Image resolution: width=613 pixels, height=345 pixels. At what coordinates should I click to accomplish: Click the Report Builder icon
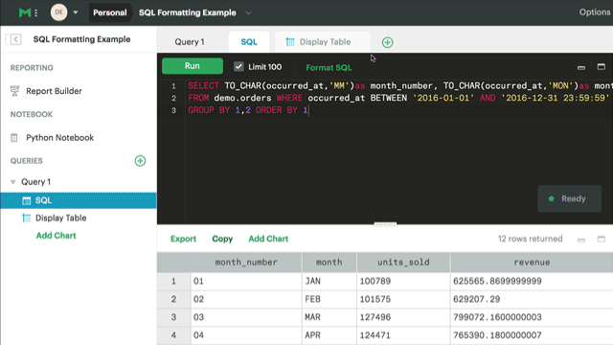coord(14,91)
